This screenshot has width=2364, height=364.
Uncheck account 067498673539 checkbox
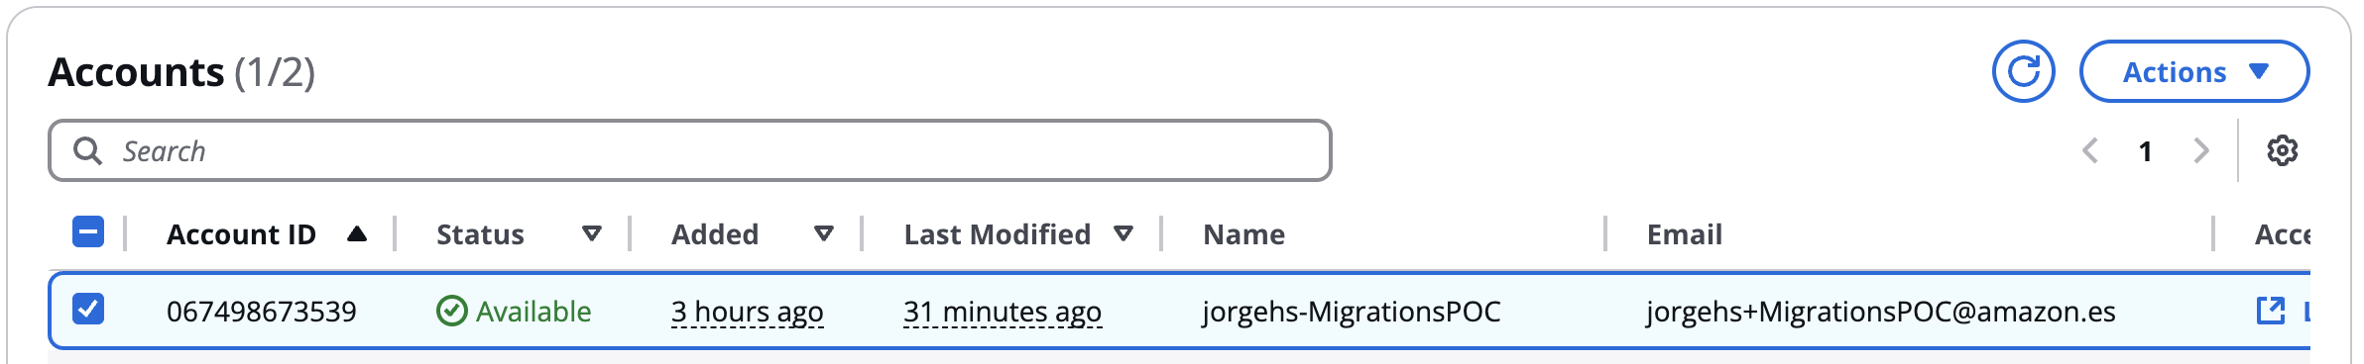[88, 309]
